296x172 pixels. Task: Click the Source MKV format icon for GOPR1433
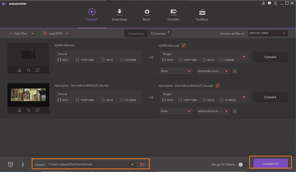59,60
